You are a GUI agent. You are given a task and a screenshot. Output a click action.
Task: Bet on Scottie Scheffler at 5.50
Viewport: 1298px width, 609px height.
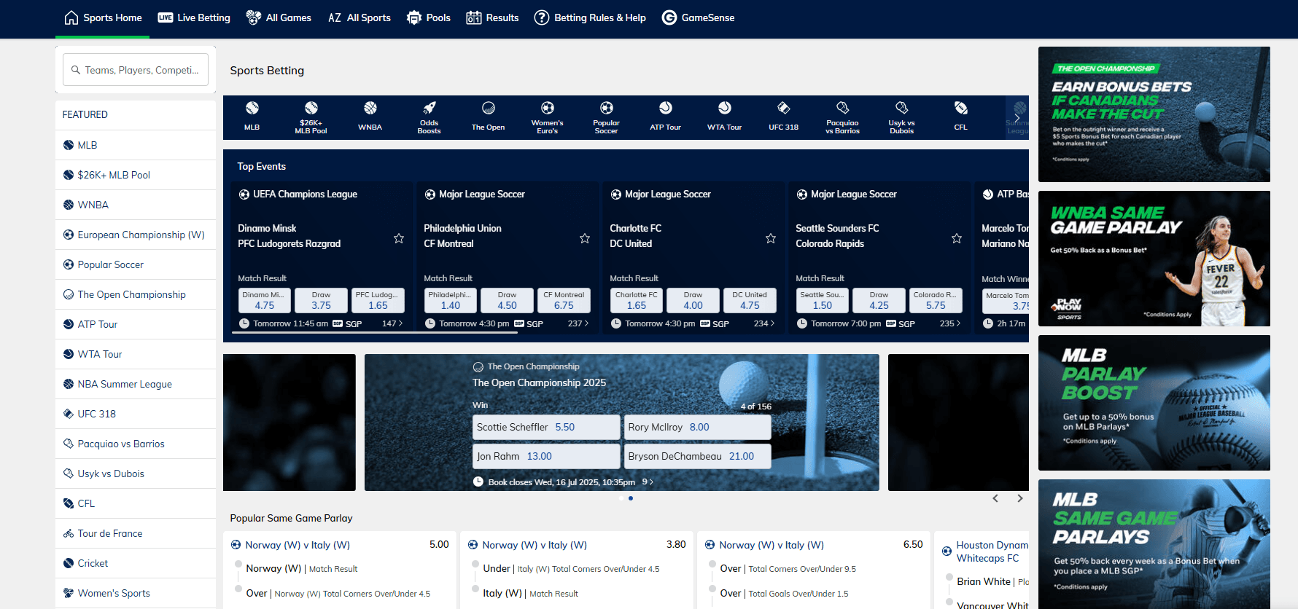pyautogui.click(x=546, y=427)
